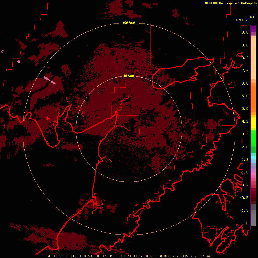
Task: Pick the light peach segment of the color bar
Action: (253, 59)
